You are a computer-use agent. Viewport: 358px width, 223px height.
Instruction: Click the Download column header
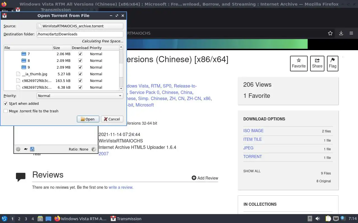pos(80,48)
